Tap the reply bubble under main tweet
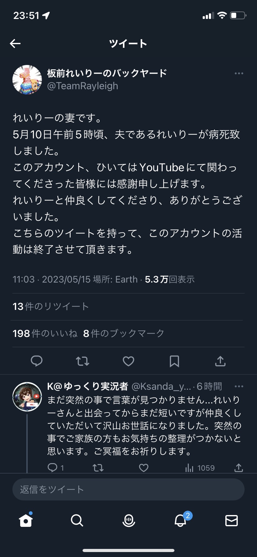Viewport: 257px width, 557px height. click(x=37, y=361)
